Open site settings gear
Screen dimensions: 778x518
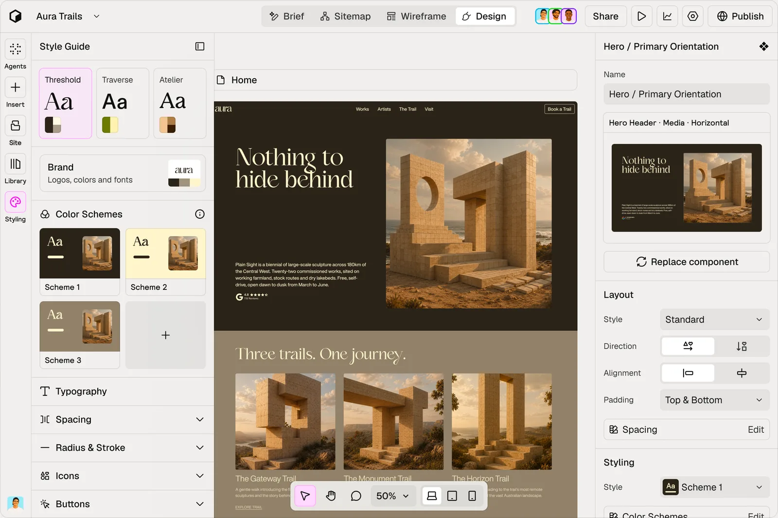(x=693, y=16)
